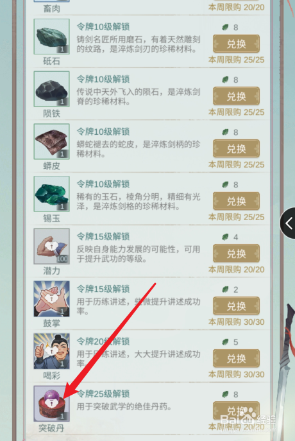Select the locked 潜力 potential item icon
Screen dimensions: 295x441
(x=52, y=246)
